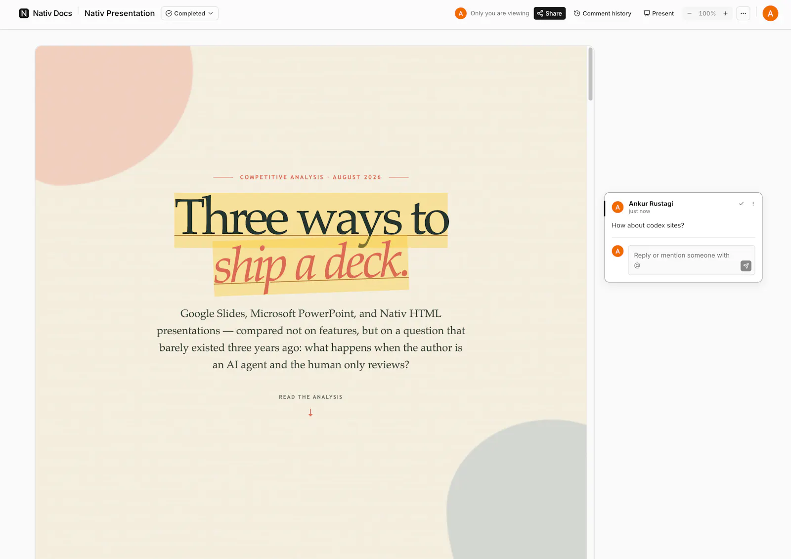
Task: Click the 'just now' comment timestamp
Action: pos(639,212)
